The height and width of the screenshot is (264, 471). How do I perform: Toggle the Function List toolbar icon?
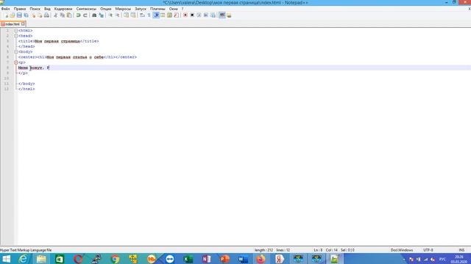[x=177, y=15]
